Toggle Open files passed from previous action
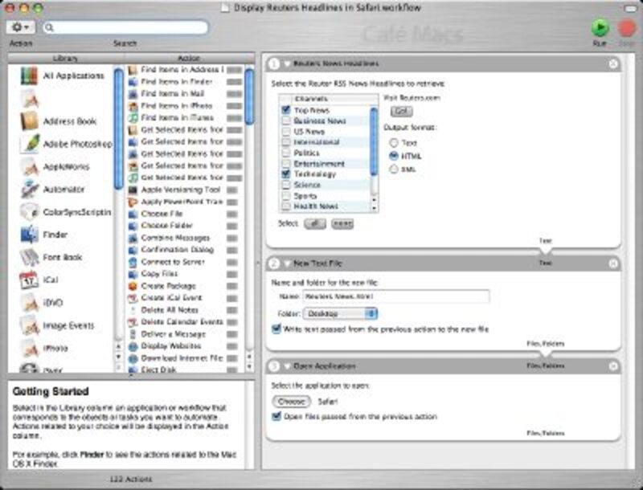This screenshot has height=490, width=643. click(276, 417)
